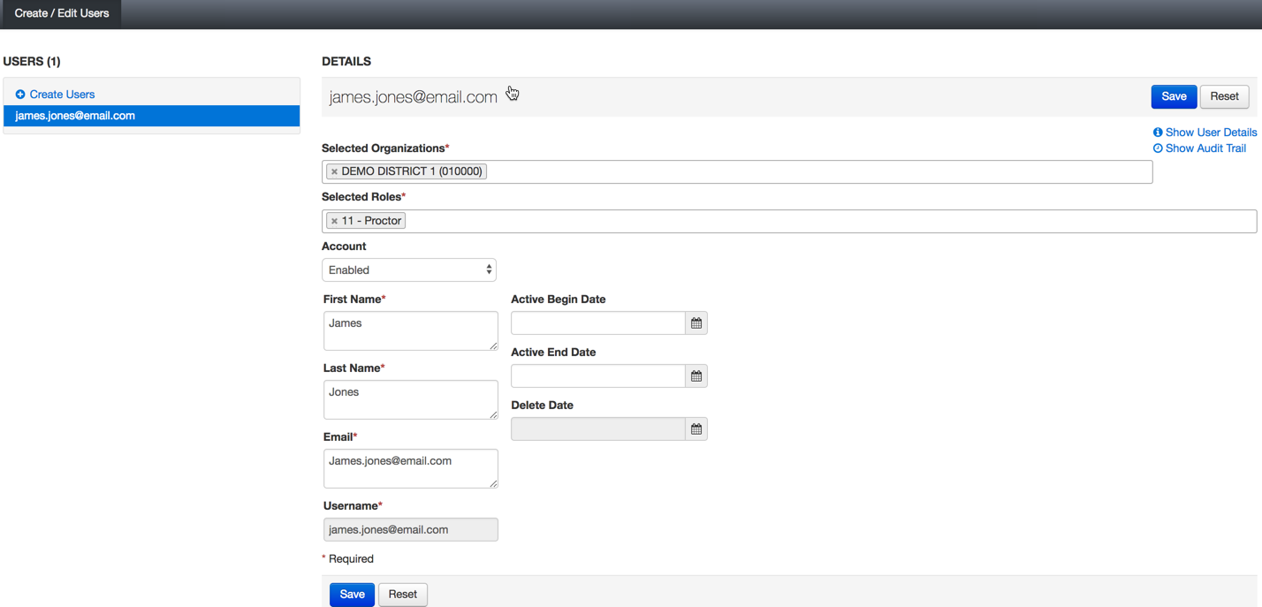Click the DEMO DISTRICT 1 (010000) tag text
Viewport: 1262px width, 607px height.
tap(412, 171)
